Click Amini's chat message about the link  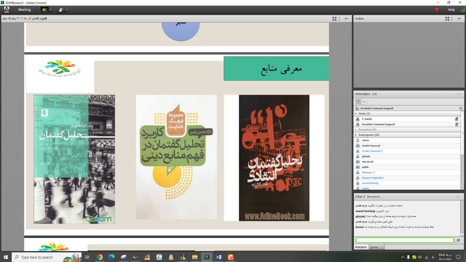[395, 227]
